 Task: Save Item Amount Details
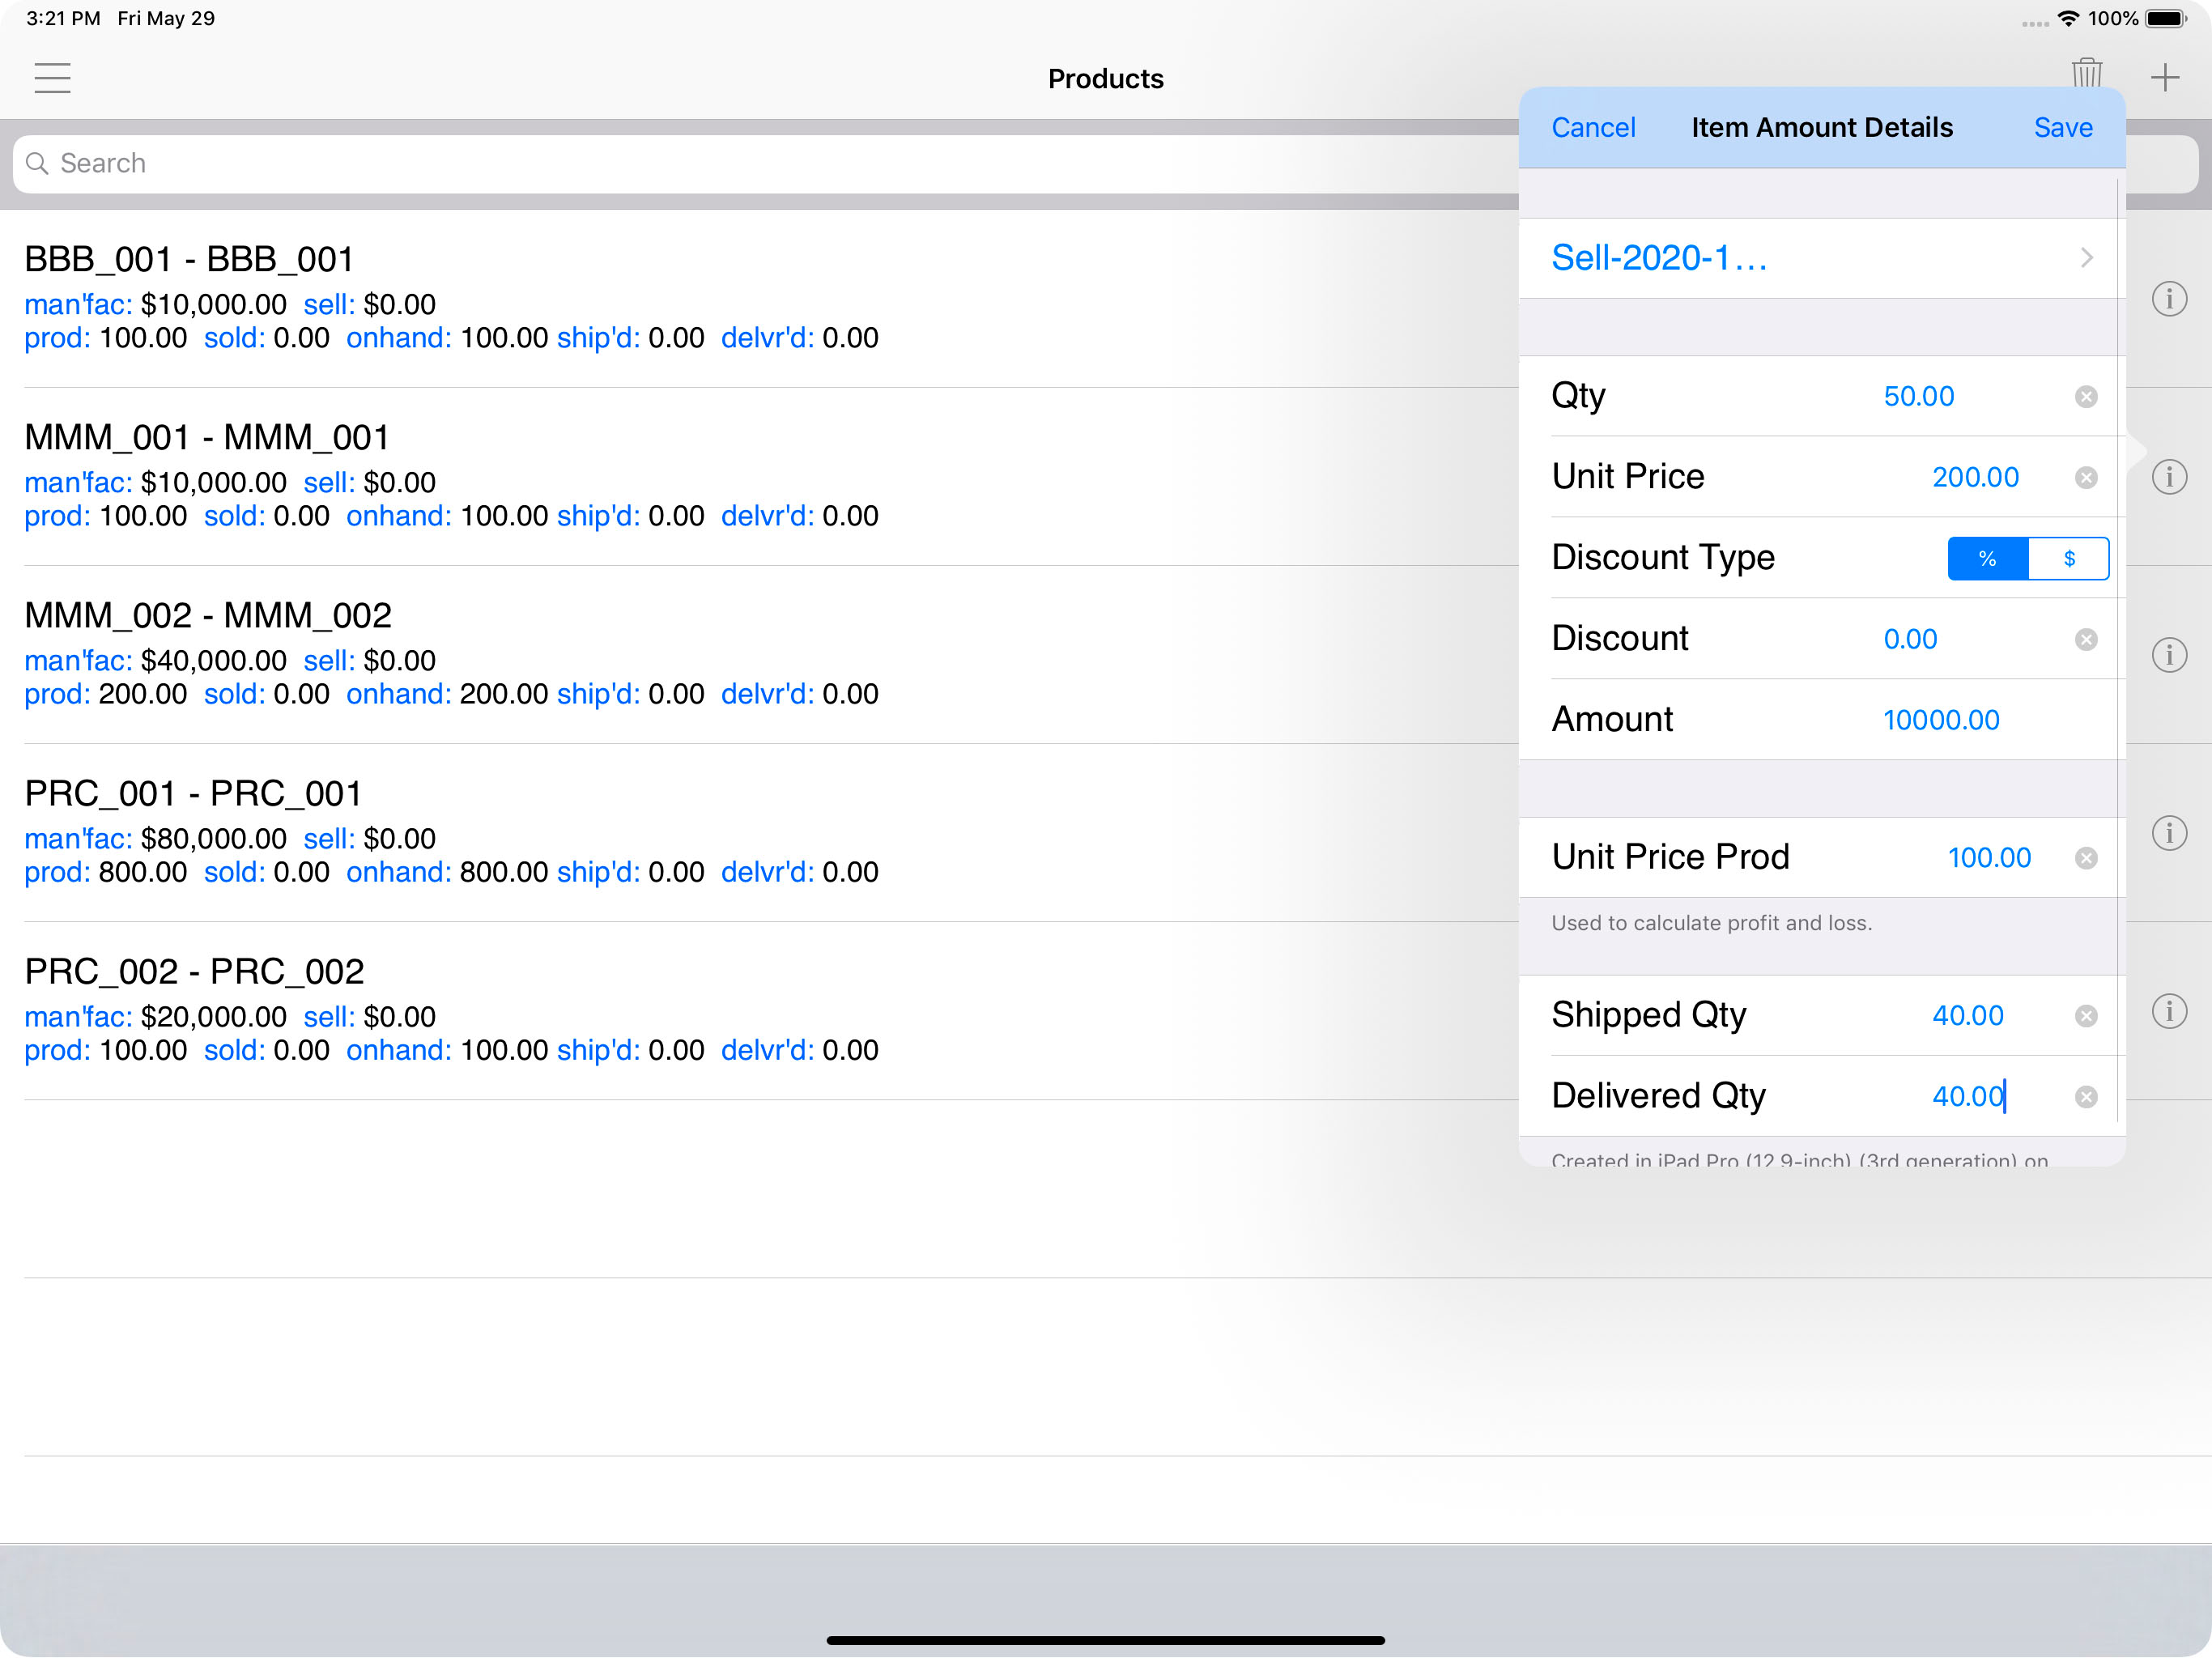[2063, 128]
